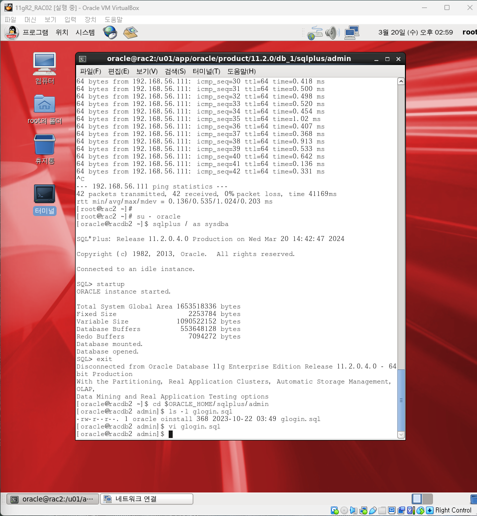Image resolution: width=477 pixels, height=516 pixels.
Task: Open the Firefox web browser launcher in top panel
Action: coord(110,32)
